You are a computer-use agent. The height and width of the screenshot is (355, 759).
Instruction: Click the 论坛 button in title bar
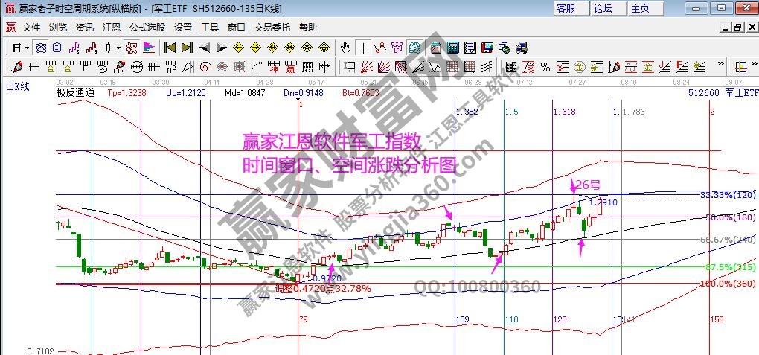603,8
